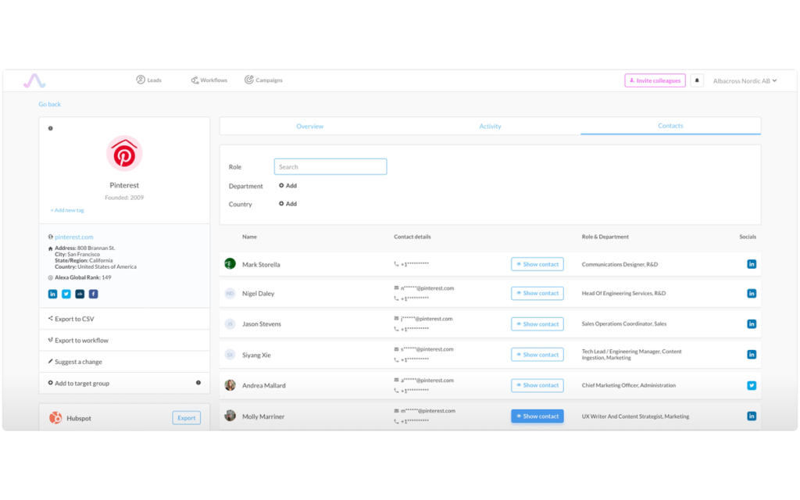800x500 pixels.
Task: Click the name Andrea Mallard
Action: pyautogui.click(x=264, y=386)
